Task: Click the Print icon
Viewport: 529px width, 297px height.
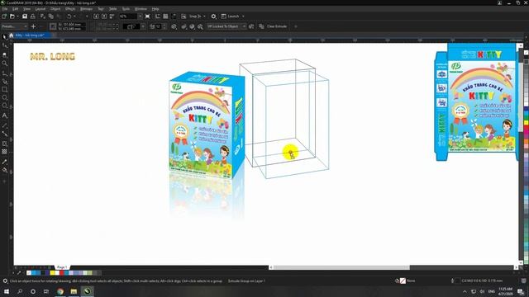Action: 33,16
